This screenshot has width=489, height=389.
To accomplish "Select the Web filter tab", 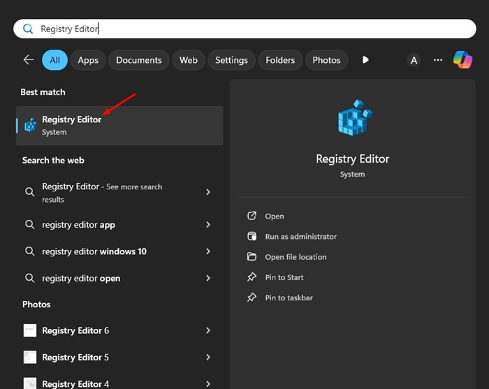I will click(189, 60).
